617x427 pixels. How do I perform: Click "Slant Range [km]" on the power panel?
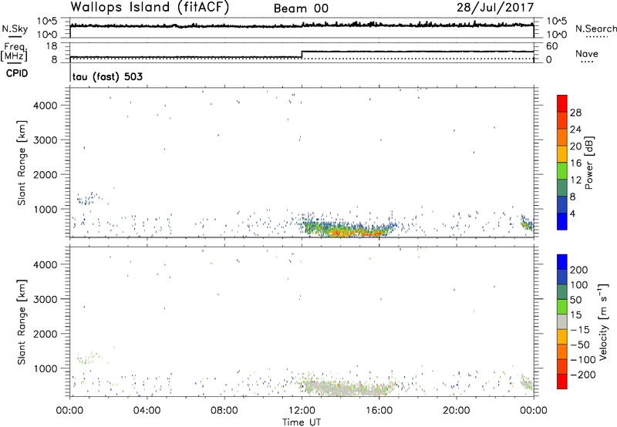[22, 163]
